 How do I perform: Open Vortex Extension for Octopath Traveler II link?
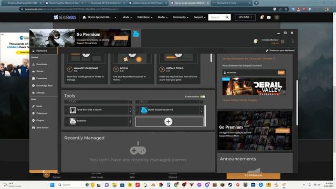point(248,58)
